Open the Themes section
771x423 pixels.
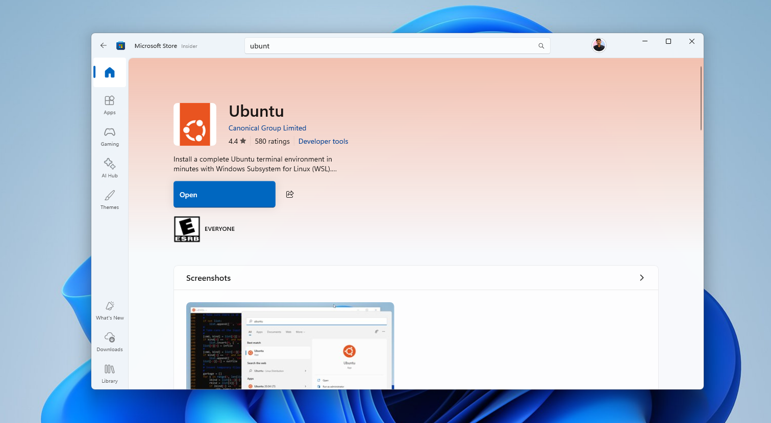point(109,200)
